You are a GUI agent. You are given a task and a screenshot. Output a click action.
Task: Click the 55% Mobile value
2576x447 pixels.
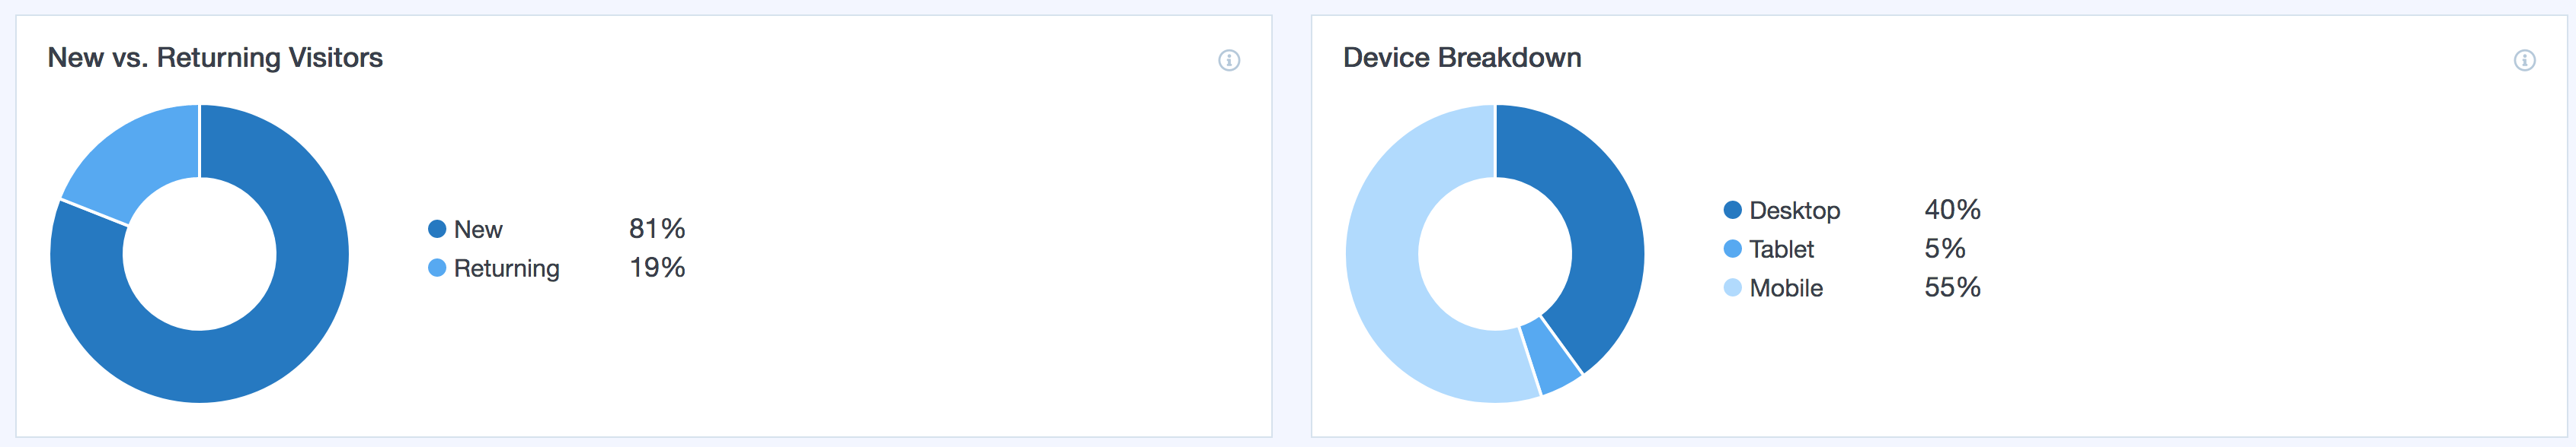point(1952,287)
